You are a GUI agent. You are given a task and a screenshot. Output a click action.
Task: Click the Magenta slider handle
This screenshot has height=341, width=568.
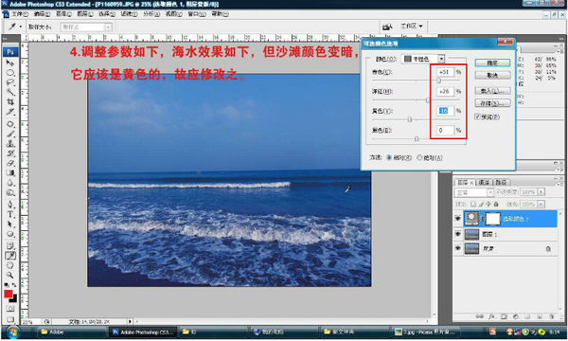click(x=428, y=100)
